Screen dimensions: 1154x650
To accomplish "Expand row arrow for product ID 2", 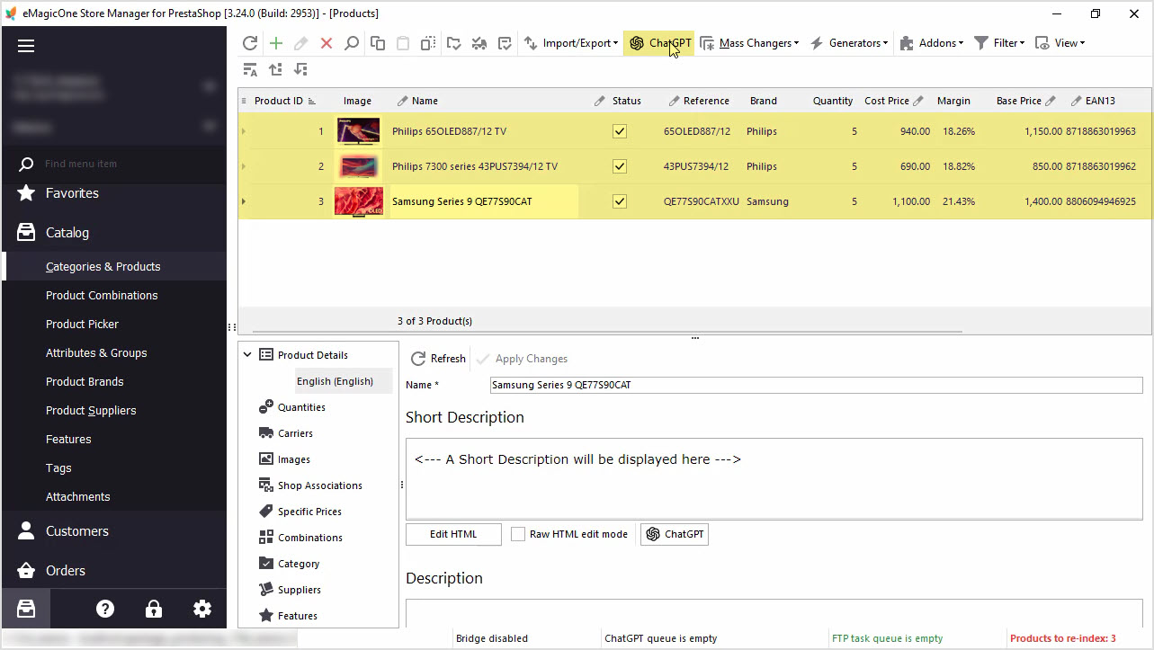I will (243, 166).
